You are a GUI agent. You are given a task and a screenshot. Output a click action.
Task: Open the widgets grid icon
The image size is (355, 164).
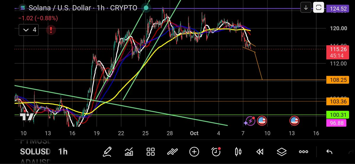pyautogui.click(x=151, y=152)
